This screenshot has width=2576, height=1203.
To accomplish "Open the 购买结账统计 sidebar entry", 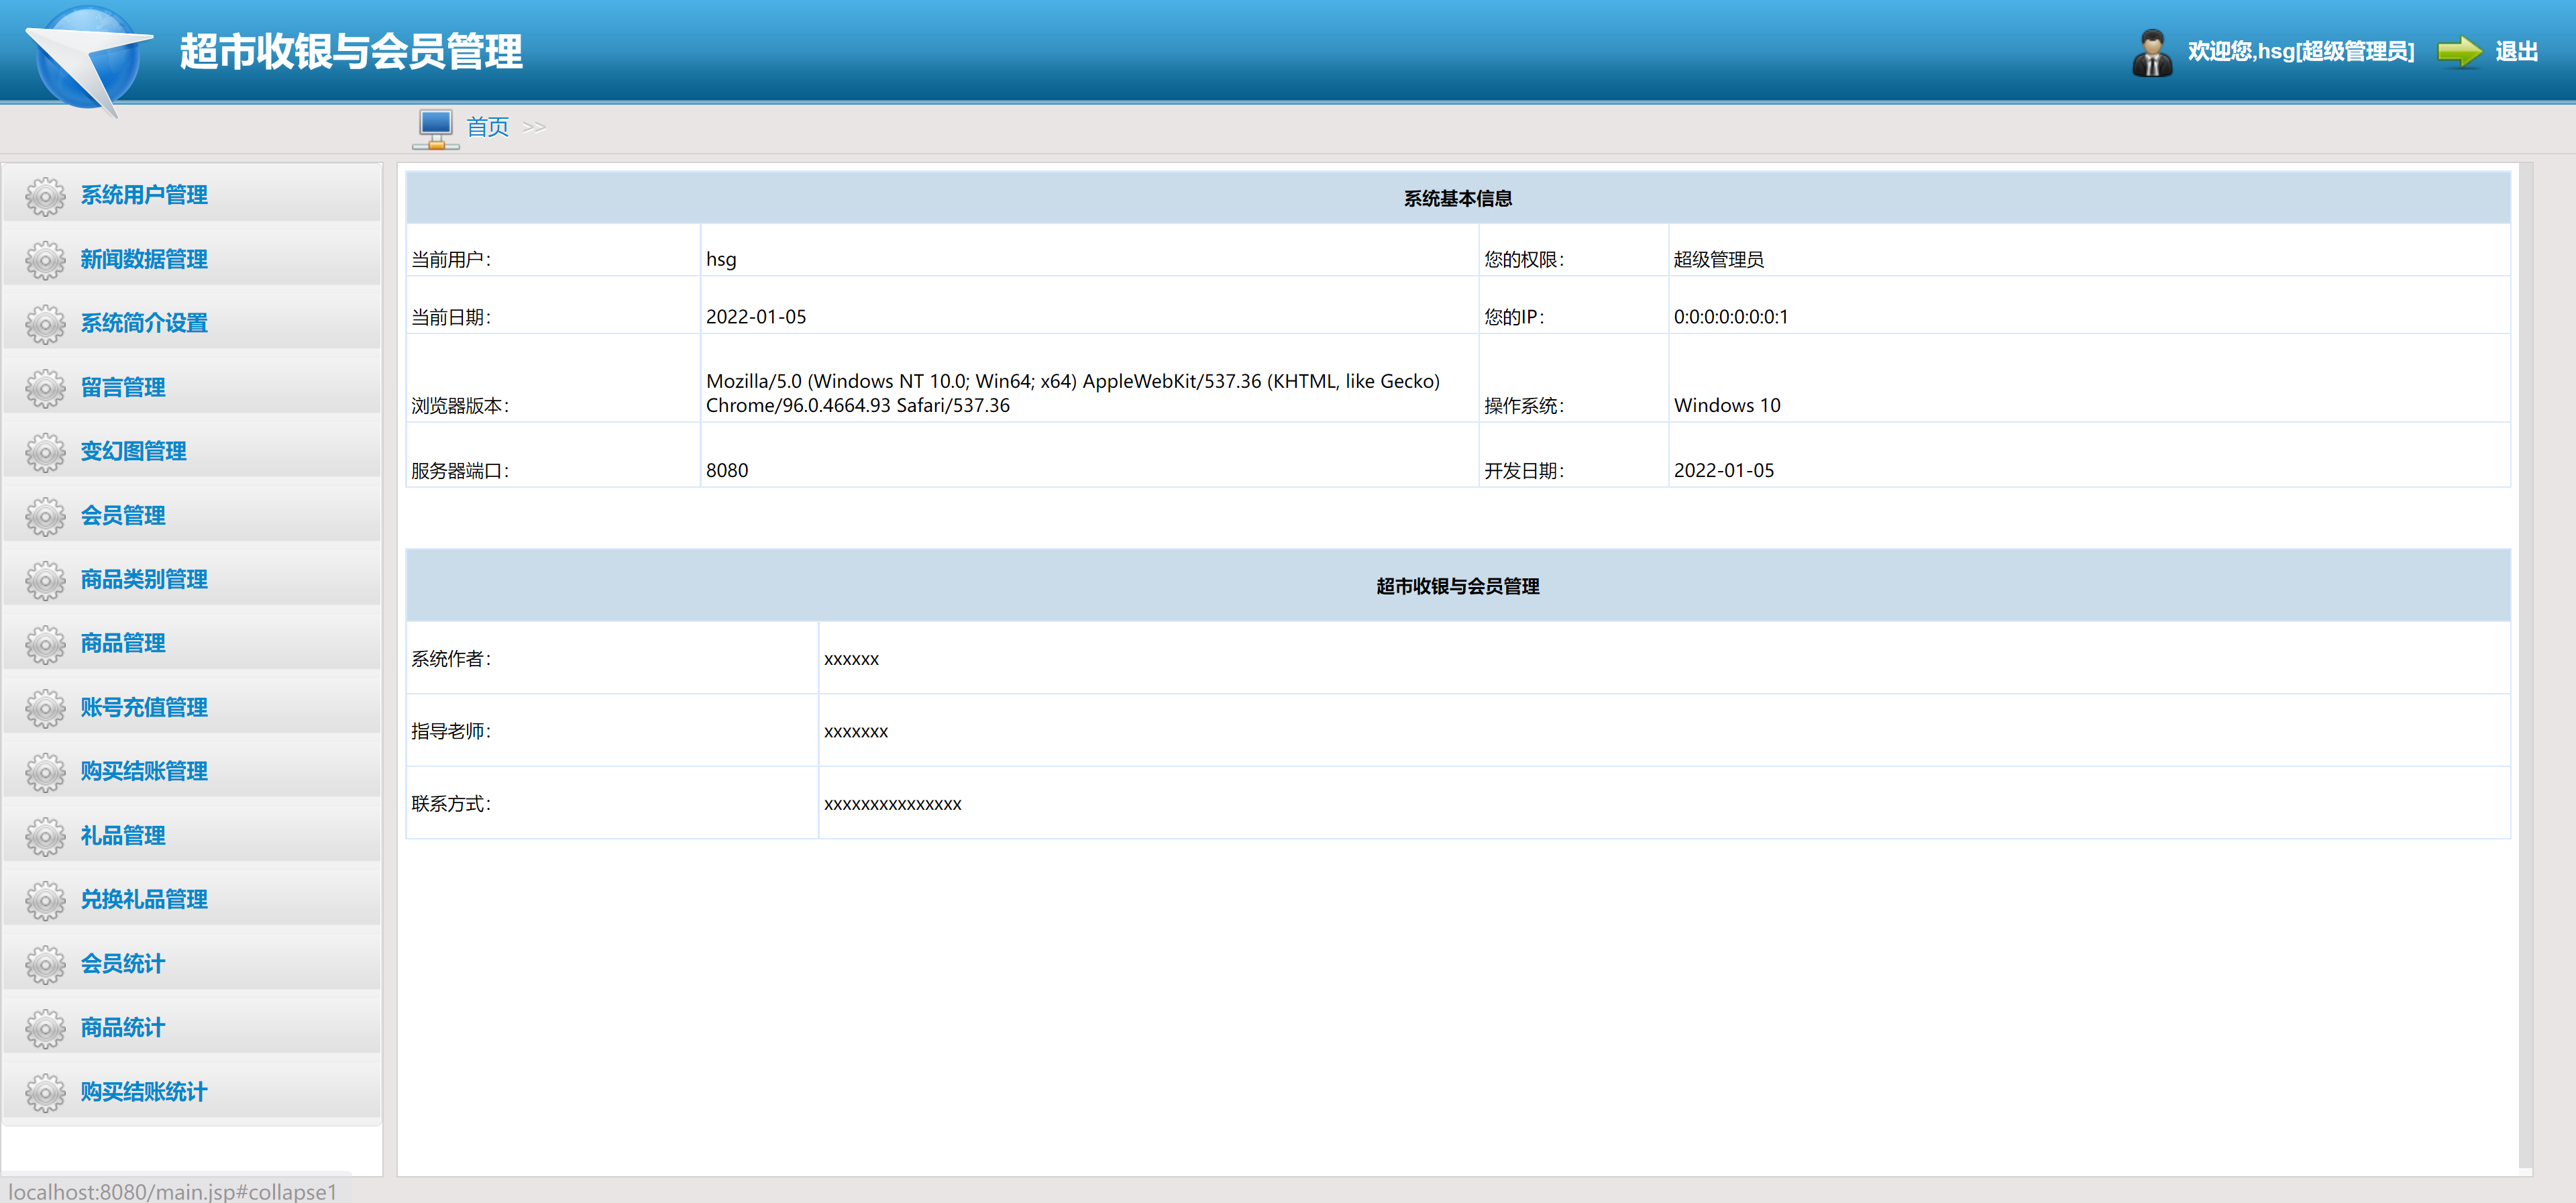I will coord(144,1091).
